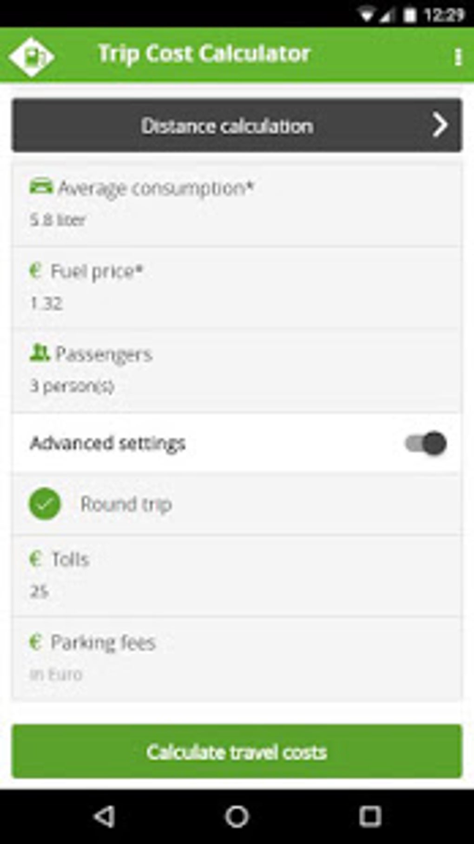
Task: Tap the Parking fees in Euro field
Action: pos(56,674)
